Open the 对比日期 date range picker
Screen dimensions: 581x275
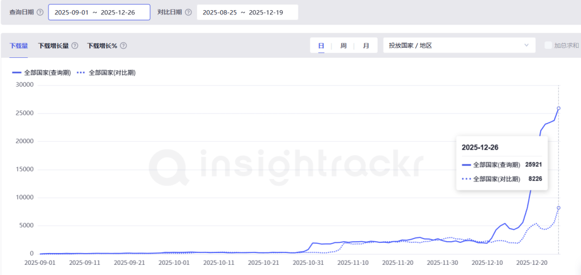(247, 12)
